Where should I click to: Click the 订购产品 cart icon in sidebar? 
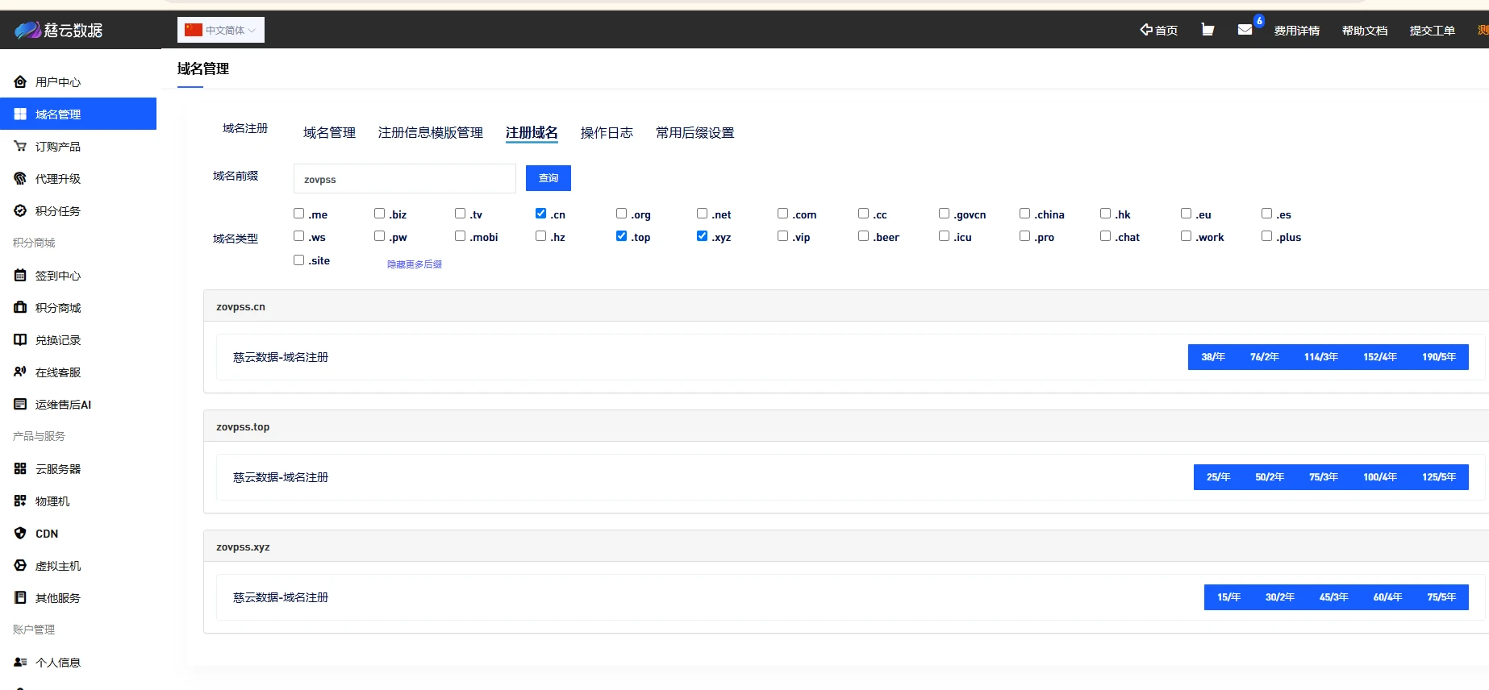coord(20,147)
